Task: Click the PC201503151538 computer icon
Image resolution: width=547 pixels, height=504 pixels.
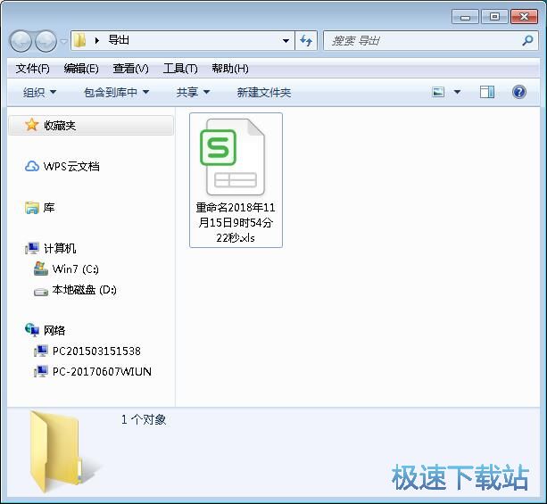Action: [41, 351]
